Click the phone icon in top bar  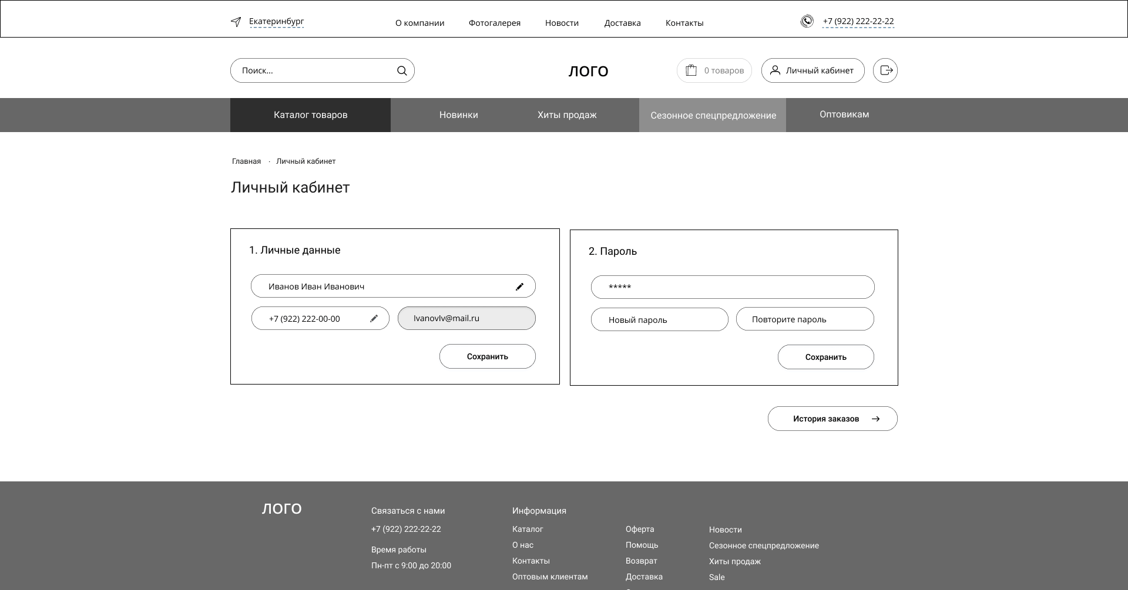click(x=807, y=21)
